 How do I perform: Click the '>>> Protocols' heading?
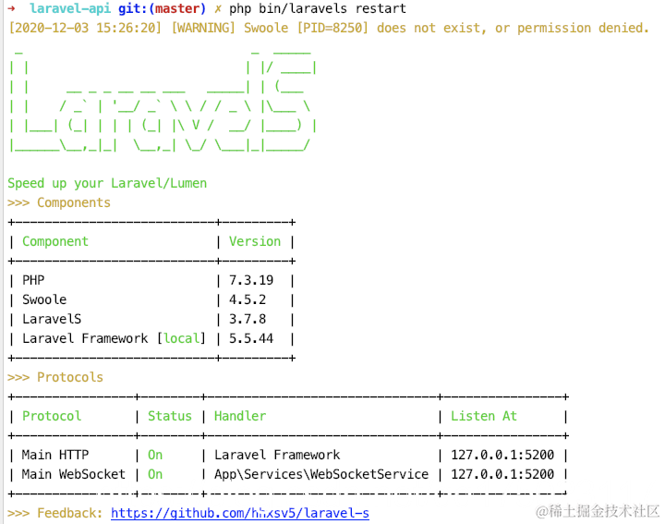pos(55,377)
